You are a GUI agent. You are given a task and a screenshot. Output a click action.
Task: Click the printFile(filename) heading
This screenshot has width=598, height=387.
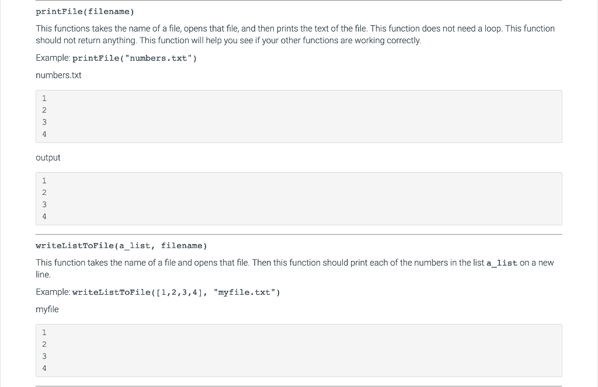click(85, 12)
